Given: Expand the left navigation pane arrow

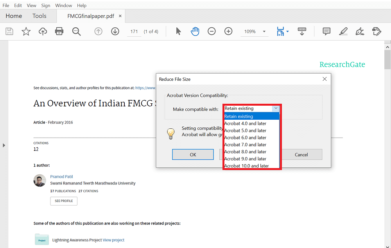Looking at the screenshot, I should click(4, 145).
